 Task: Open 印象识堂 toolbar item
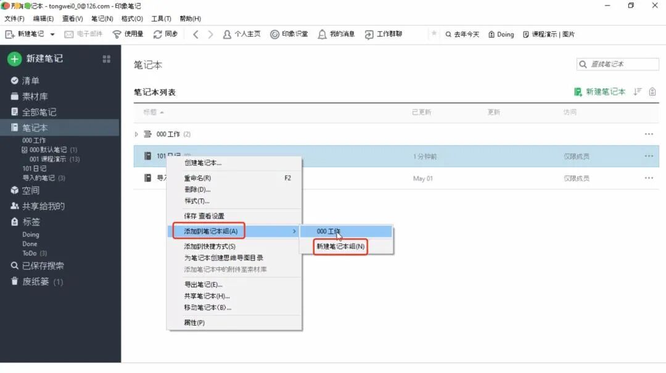(289, 34)
